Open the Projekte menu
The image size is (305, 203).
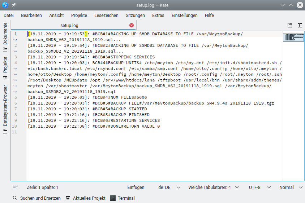click(79, 16)
